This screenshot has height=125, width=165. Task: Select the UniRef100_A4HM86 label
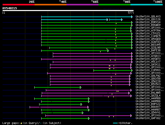pos(148,101)
